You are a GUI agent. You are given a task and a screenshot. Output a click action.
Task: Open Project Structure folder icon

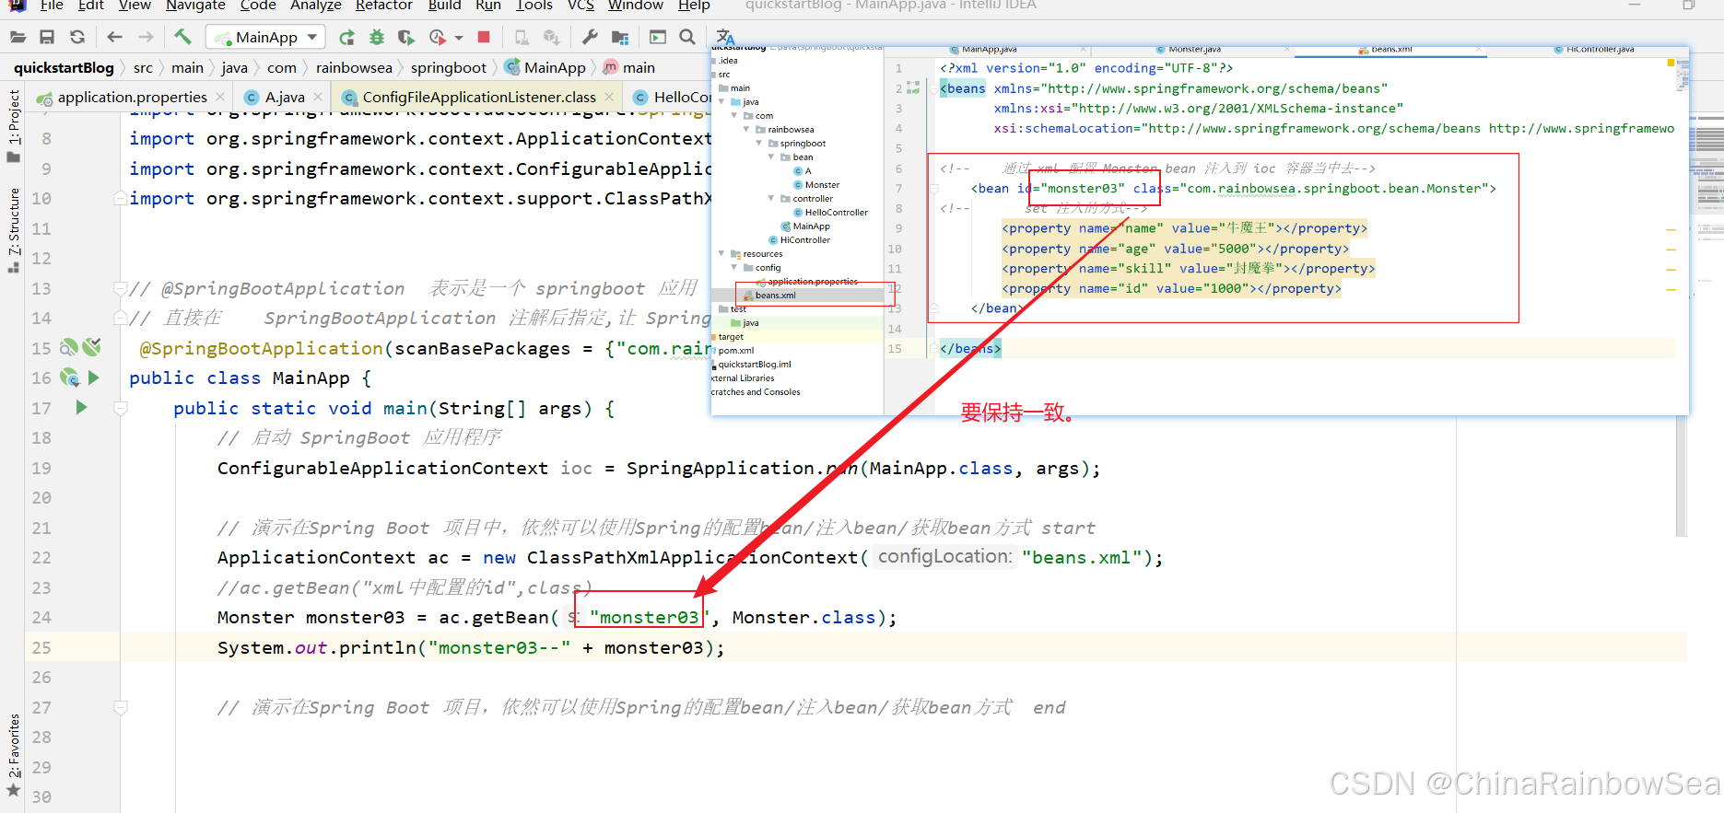point(620,38)
